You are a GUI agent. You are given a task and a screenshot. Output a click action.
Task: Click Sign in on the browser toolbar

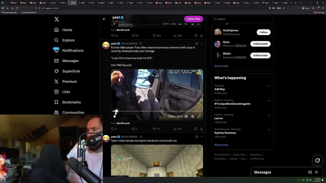tap(306, 8)
